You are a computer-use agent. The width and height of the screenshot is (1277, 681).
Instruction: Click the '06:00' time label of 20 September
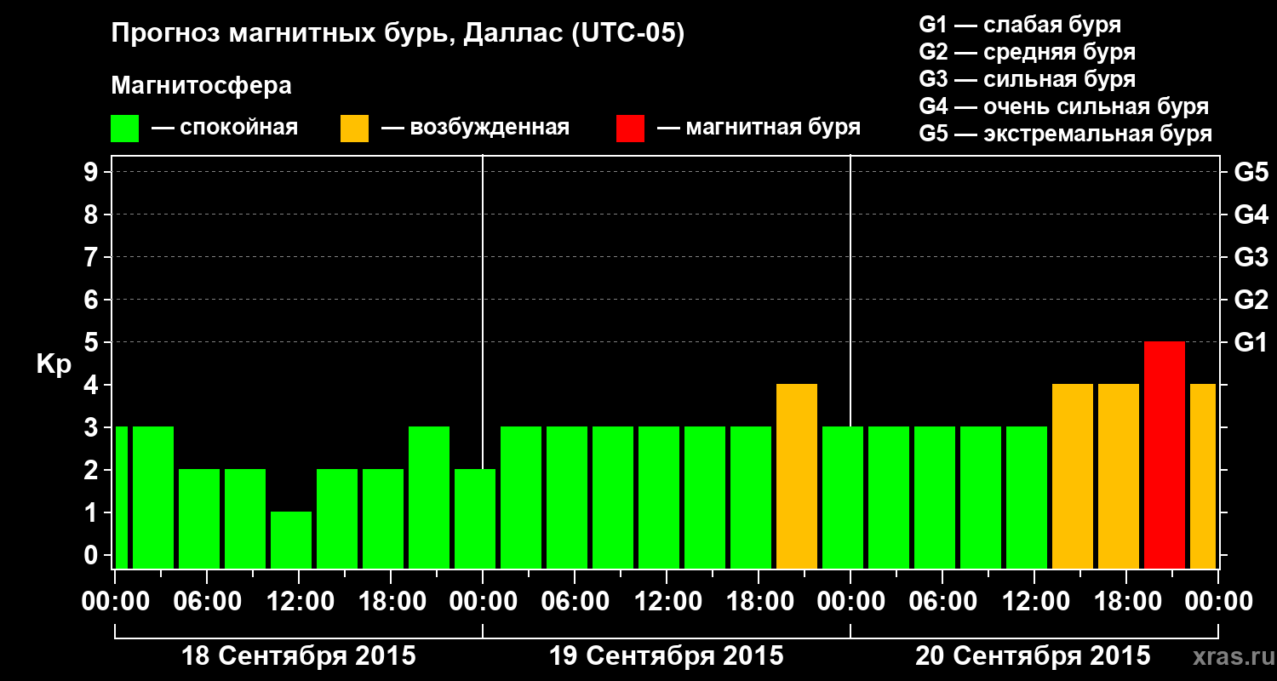pyautogui.click(x=942, y=602)
